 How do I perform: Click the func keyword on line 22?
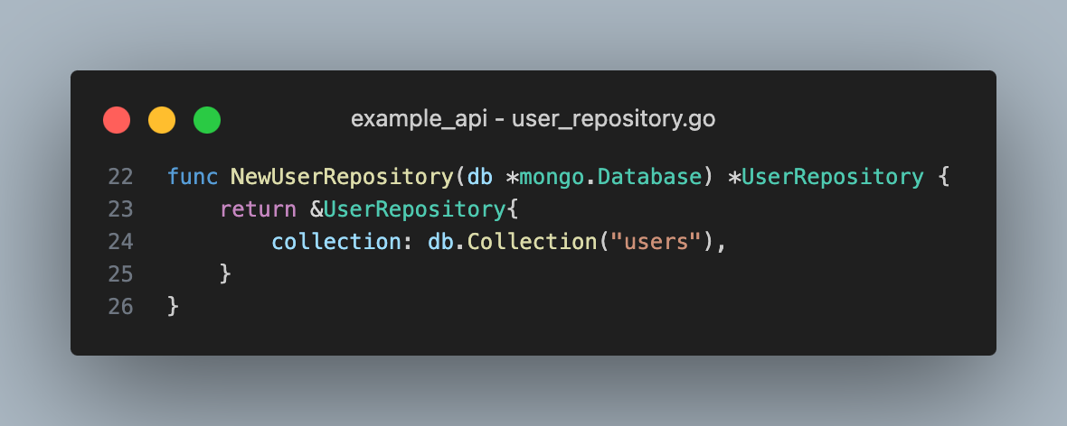193,177
